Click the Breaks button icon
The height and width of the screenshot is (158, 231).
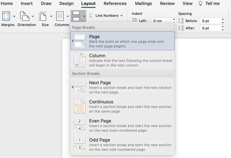click(x=76, y=16)
